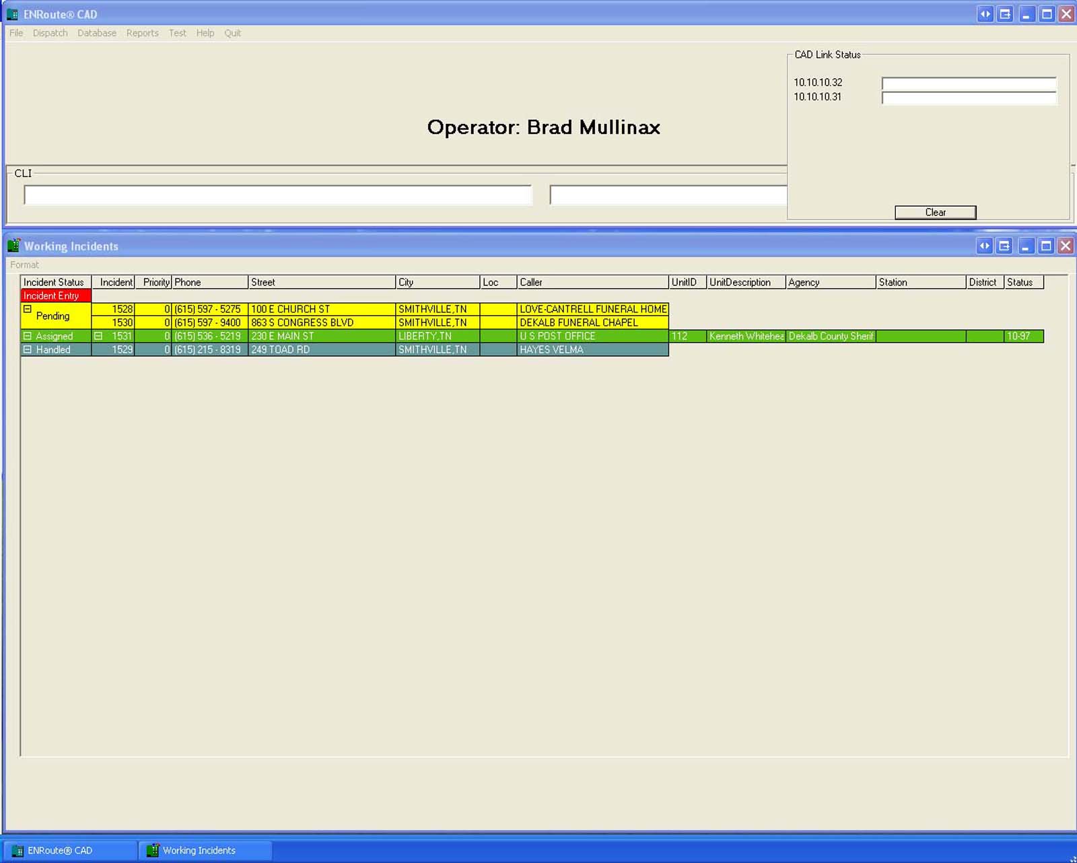Close the Working Incidents window
The height and width of the screenshot is (863, 1077).
click(1066, 246)
